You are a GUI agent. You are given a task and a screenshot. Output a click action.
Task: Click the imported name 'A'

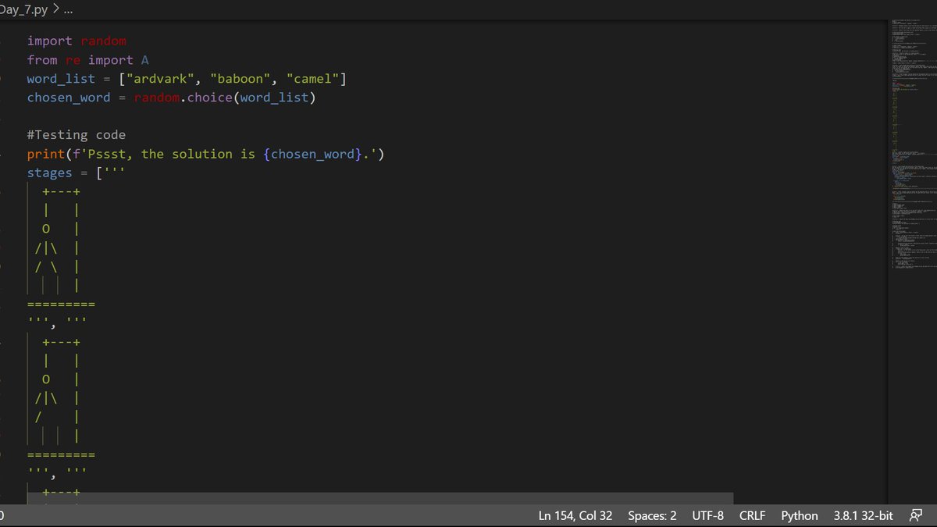(x=145, y=60)
